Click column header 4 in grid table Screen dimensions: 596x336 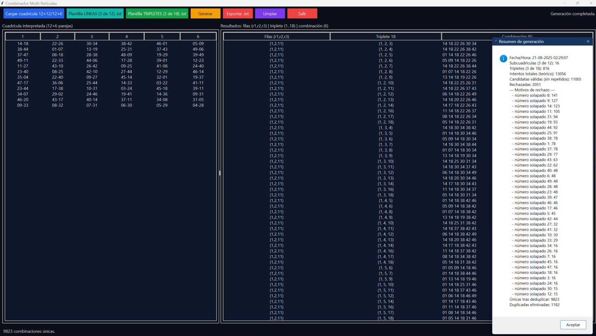coord(127,36)
